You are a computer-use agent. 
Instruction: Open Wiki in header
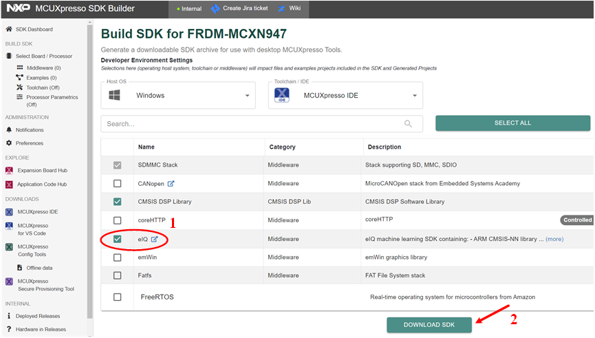tap(289, 8)
